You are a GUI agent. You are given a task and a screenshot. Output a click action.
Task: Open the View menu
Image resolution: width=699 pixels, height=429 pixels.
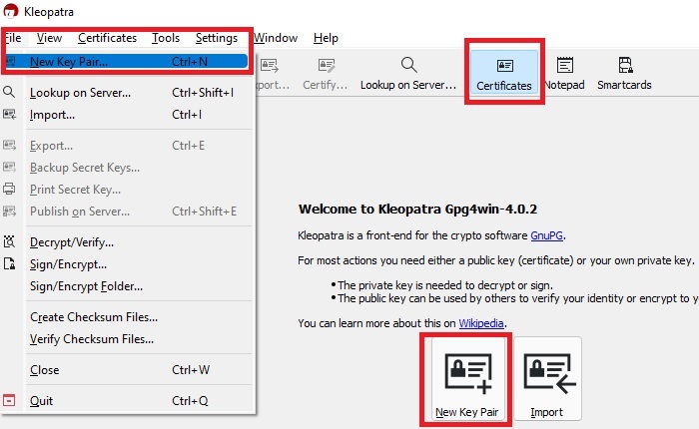49,38
